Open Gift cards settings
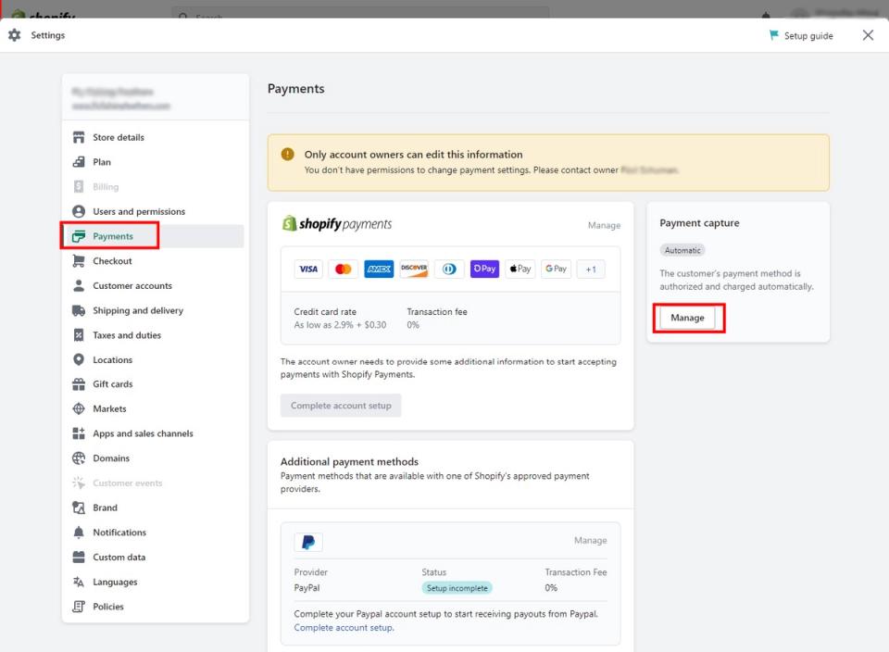The height and width of the screenshot is (652, 889). [113, 384]
